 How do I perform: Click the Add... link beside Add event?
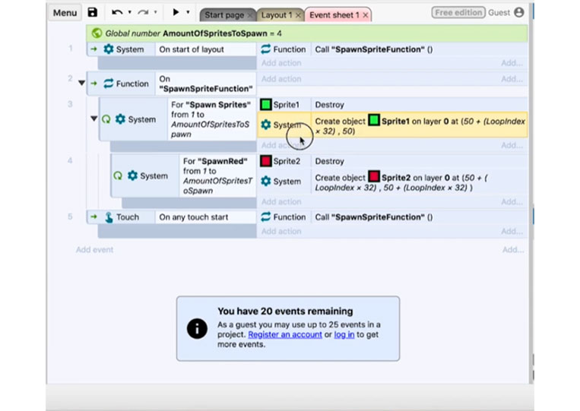[x=512, y=250]
